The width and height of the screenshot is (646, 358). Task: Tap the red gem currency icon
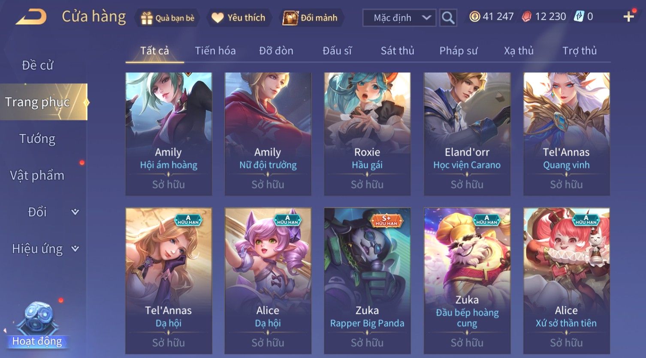coord(527,17)
